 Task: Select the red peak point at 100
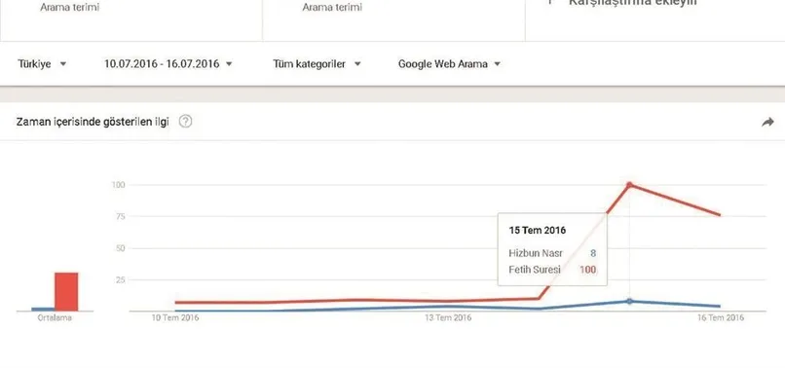630,185
